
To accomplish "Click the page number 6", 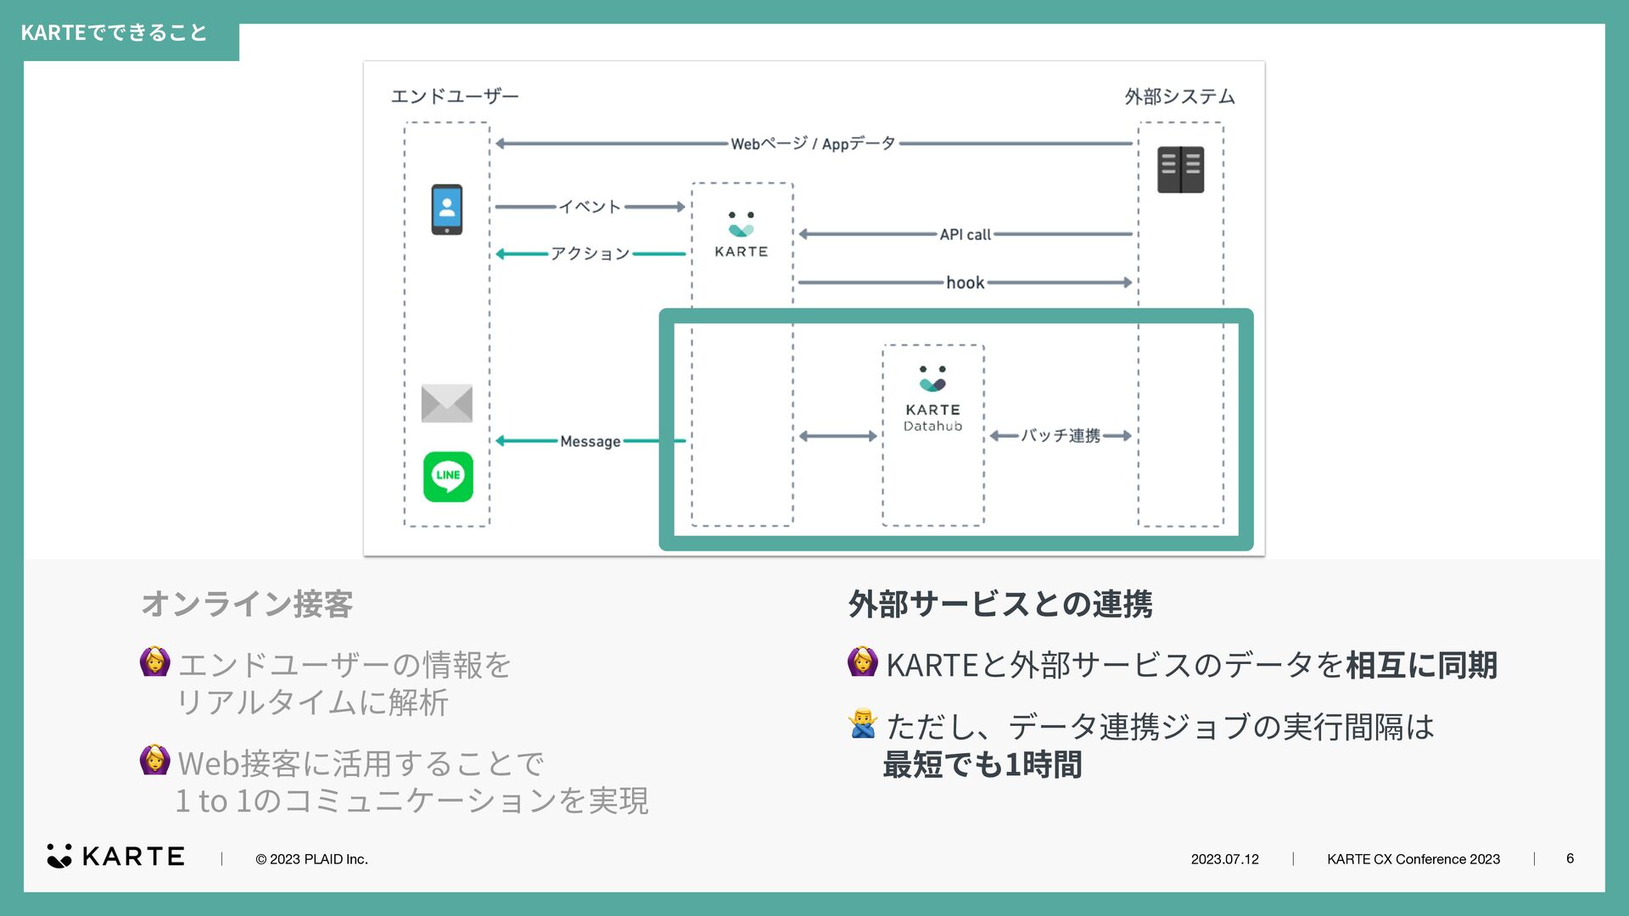I will coord(1570,858).
